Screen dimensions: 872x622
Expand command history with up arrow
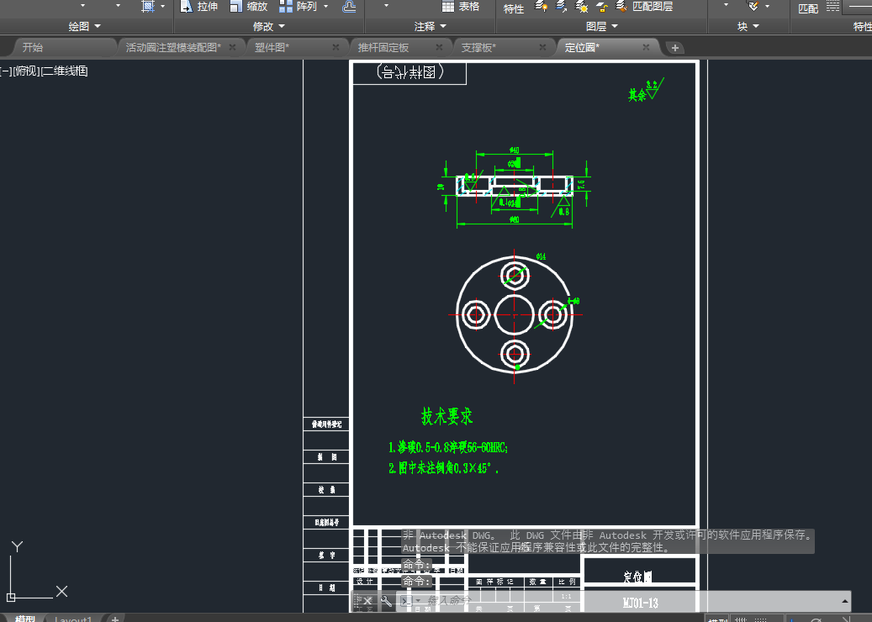(845, 601)
